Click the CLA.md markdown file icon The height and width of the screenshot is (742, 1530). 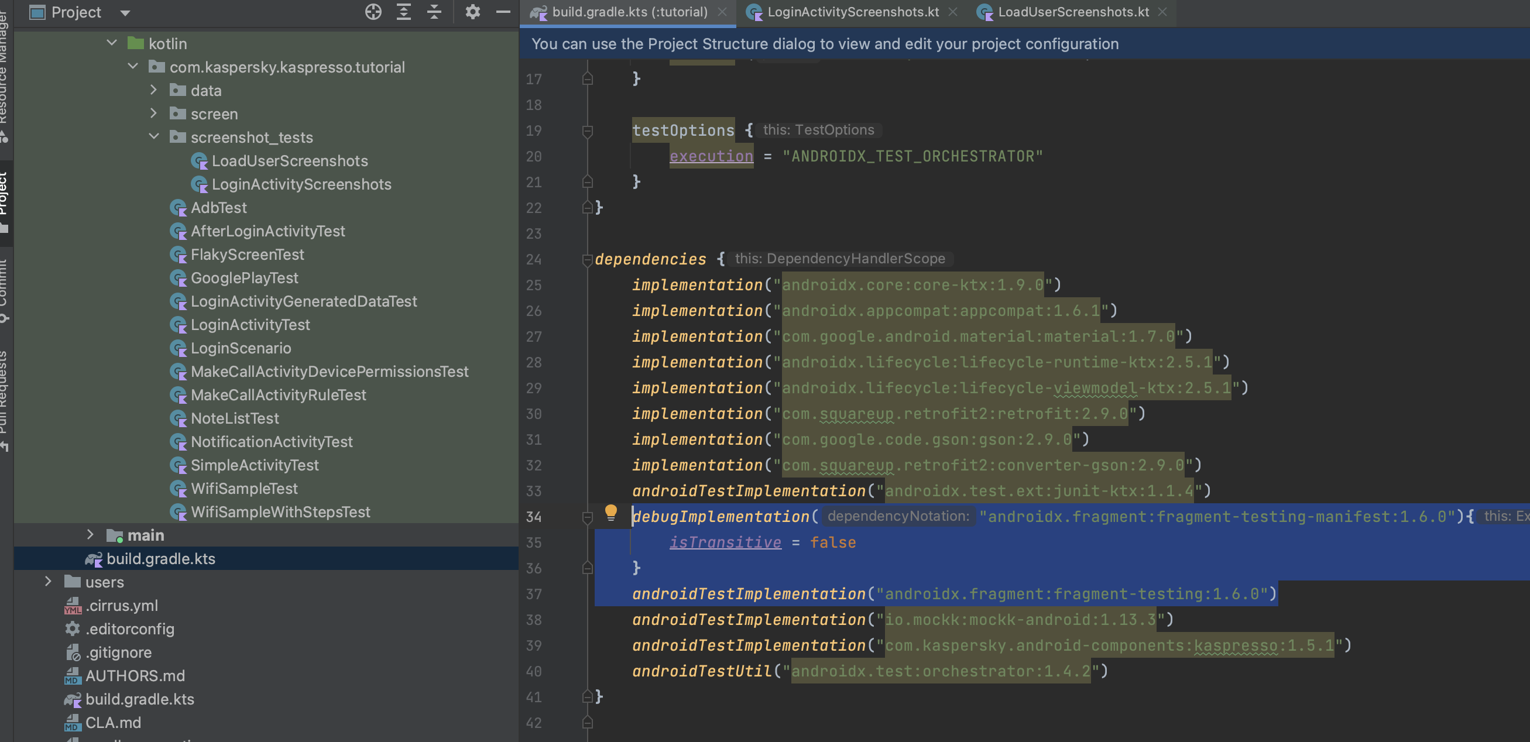point(73,723)
